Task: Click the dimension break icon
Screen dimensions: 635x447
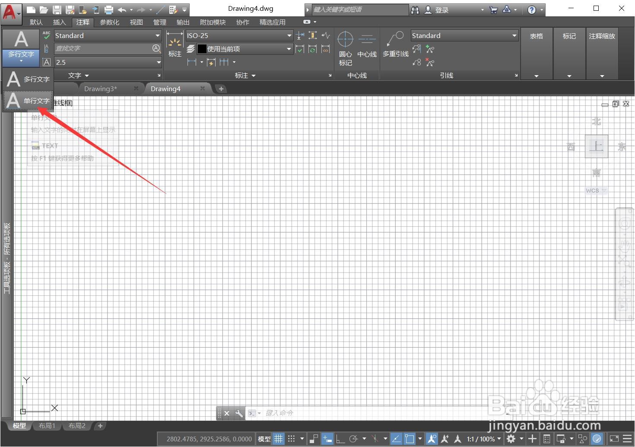Action: click(300, 35)
